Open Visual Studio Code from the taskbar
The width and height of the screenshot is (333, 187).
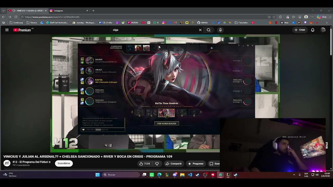(x=190, y=175)
